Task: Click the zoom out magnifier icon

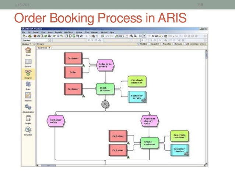Action: 135,36
